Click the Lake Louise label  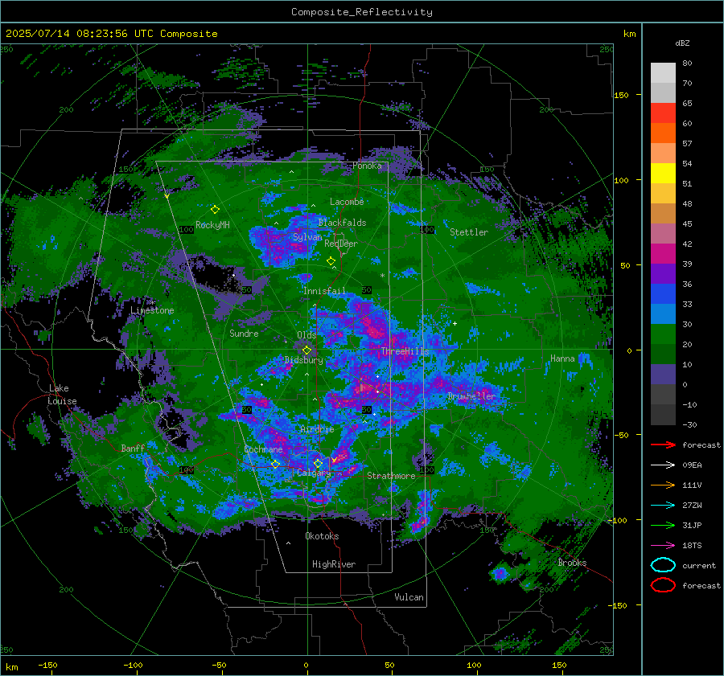pyautogui.click(x=62, y=395)
